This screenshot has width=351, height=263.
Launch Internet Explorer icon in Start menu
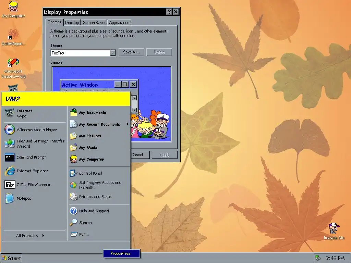10,171
